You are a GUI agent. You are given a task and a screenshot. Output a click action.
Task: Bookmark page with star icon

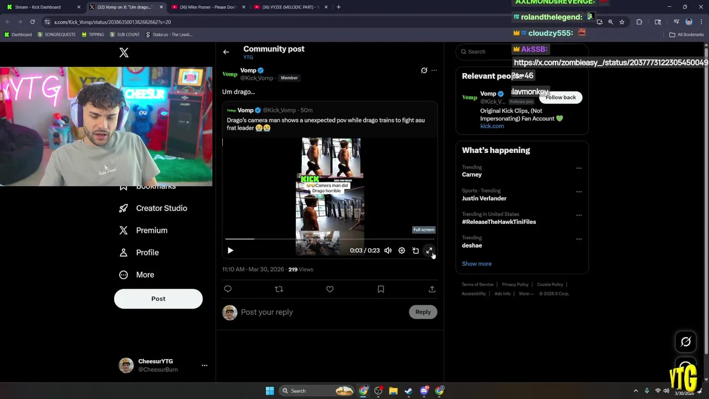(x=622, y=22)
